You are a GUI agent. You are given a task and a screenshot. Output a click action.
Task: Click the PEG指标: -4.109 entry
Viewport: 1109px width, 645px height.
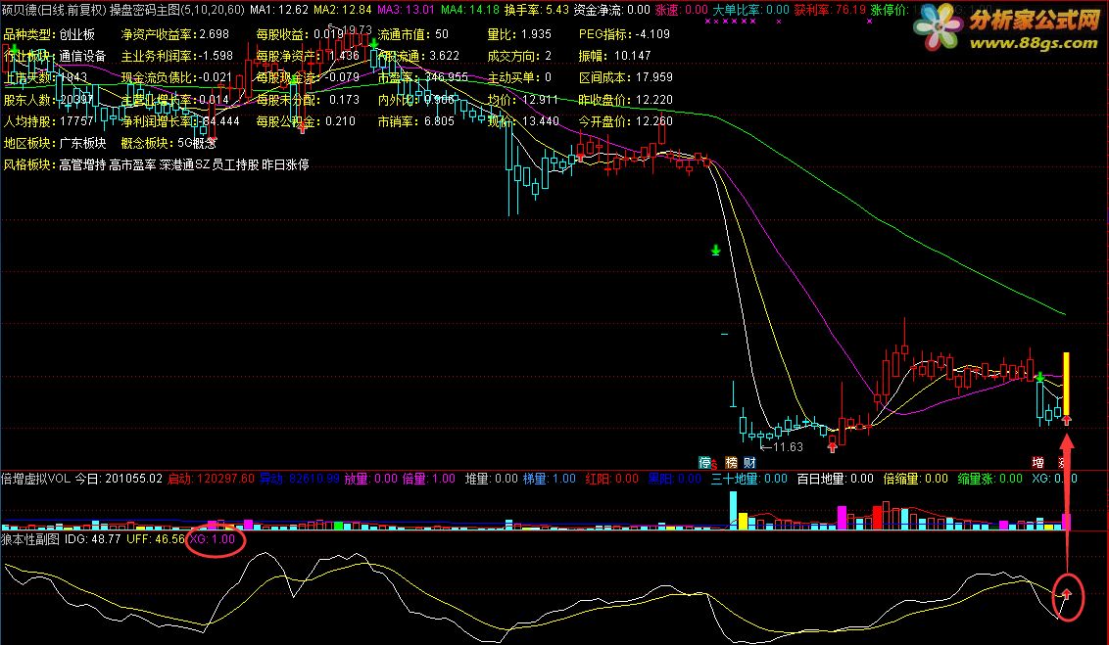coord(624,34)
